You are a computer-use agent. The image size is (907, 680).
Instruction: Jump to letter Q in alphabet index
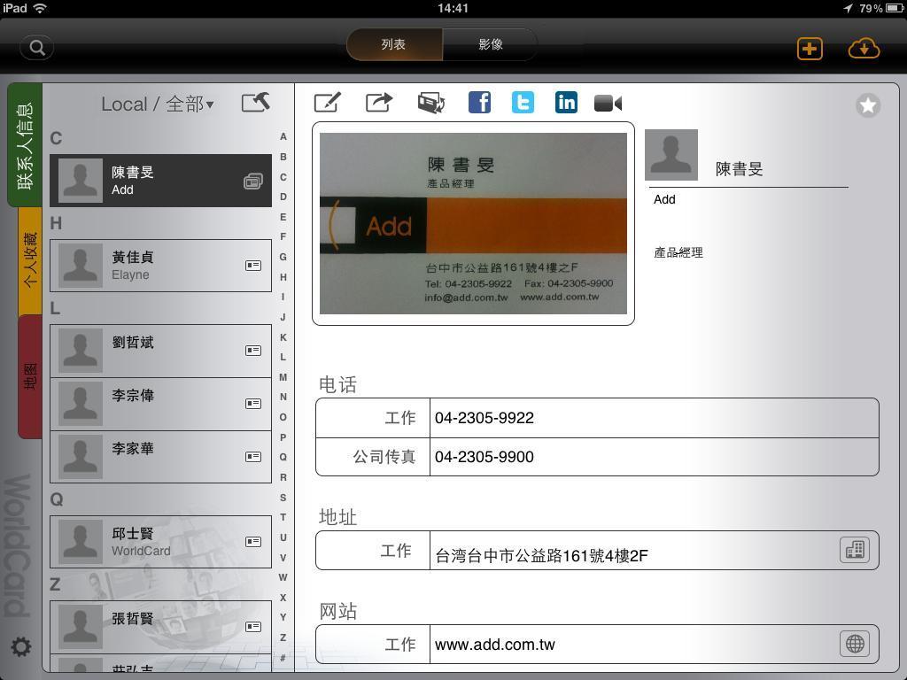click(x=283, y=457)
